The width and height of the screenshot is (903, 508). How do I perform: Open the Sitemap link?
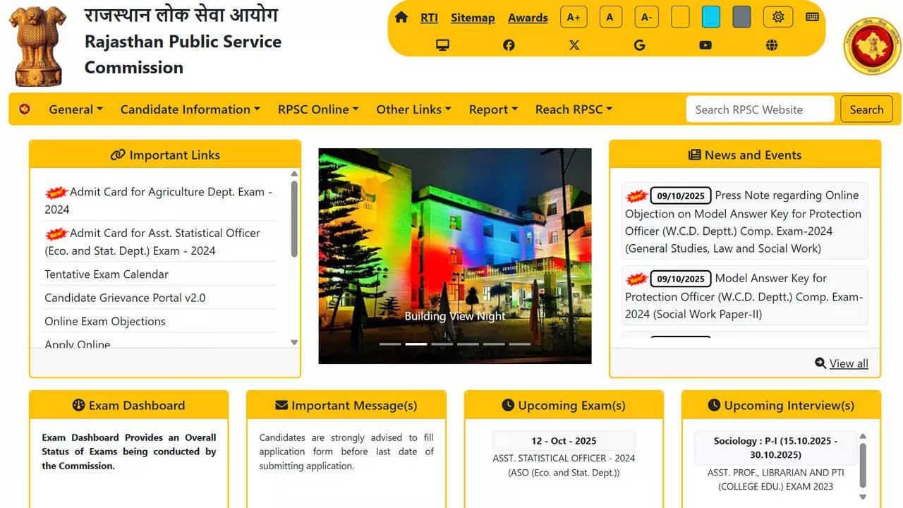pos(473,18)
